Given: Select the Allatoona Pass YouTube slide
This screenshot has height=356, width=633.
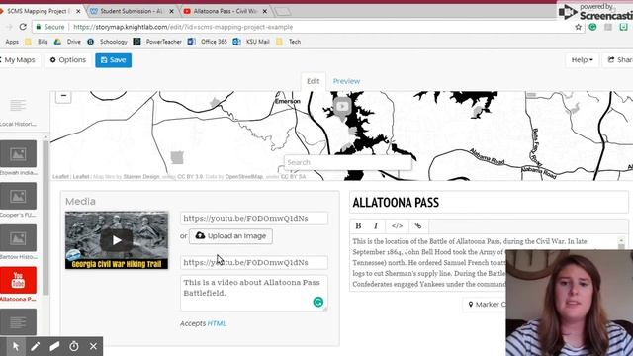Looking at the screenshot, I should pos(18,280).
